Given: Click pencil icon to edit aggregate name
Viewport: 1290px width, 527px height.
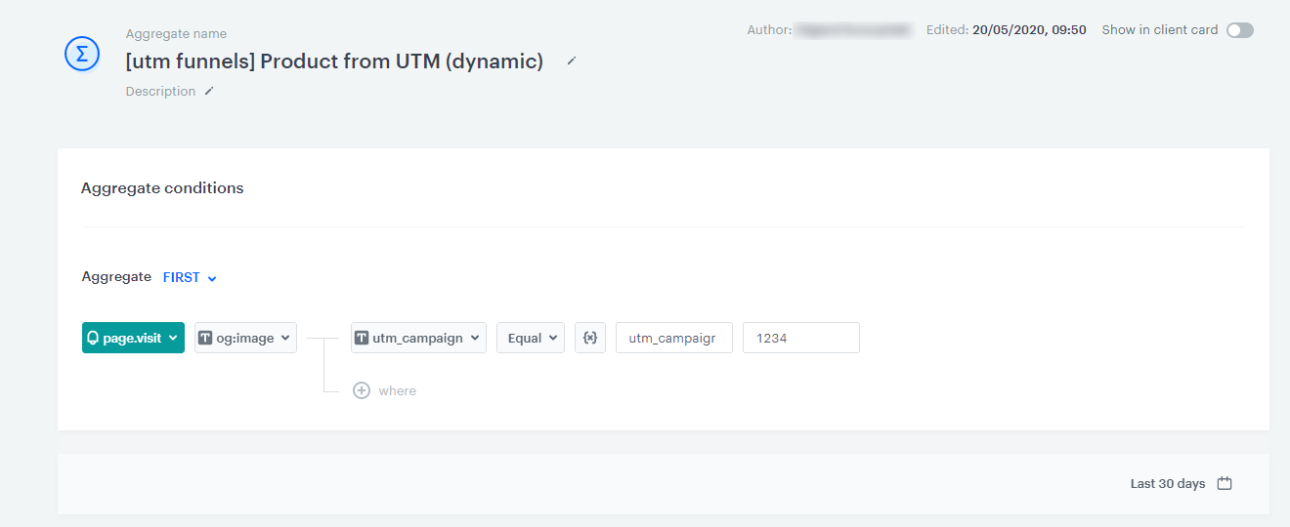Looking at the screenshot, I should click(572, 61).
